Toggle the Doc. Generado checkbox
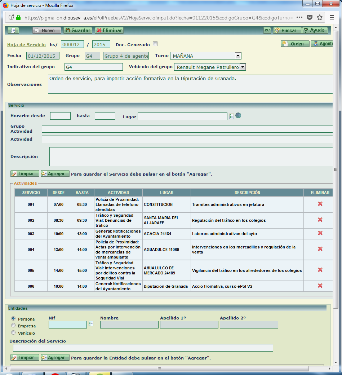This screenshot has height=375, width=342. click(155, 44)
